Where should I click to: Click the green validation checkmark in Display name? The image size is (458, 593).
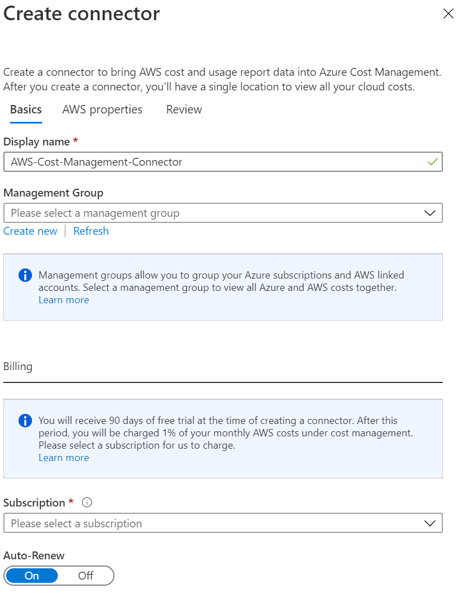click(432, 162)
